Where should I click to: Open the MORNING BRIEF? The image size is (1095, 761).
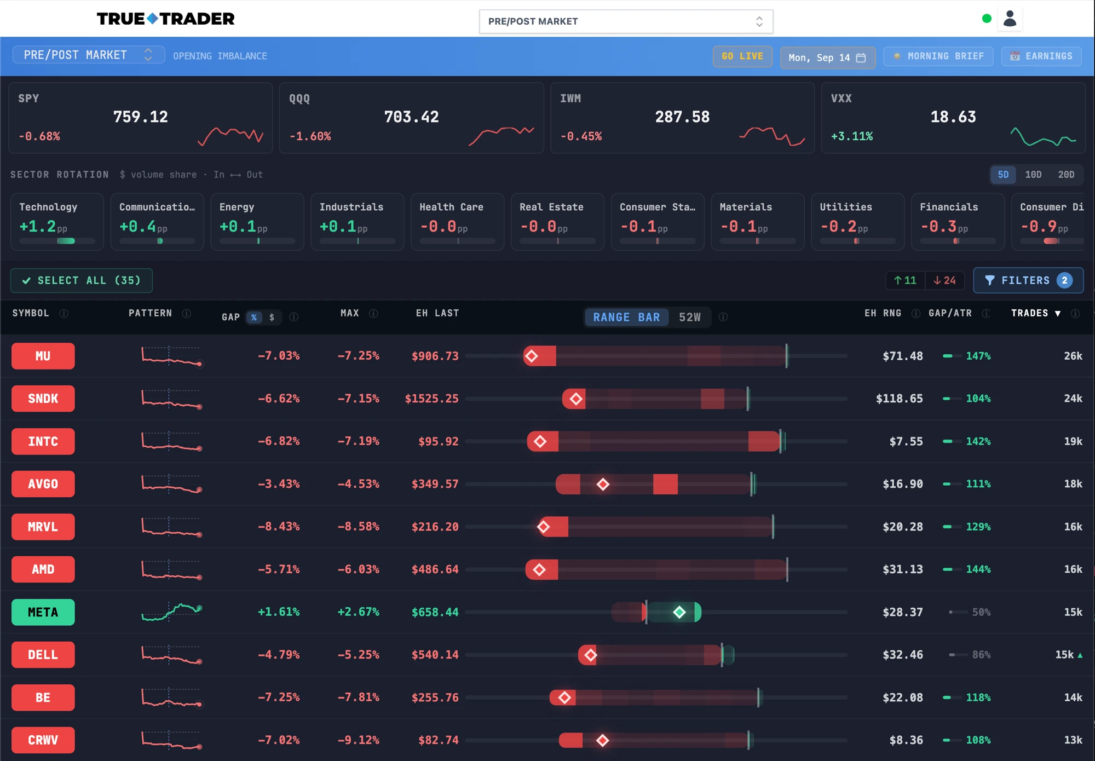(x=938, y=56)
